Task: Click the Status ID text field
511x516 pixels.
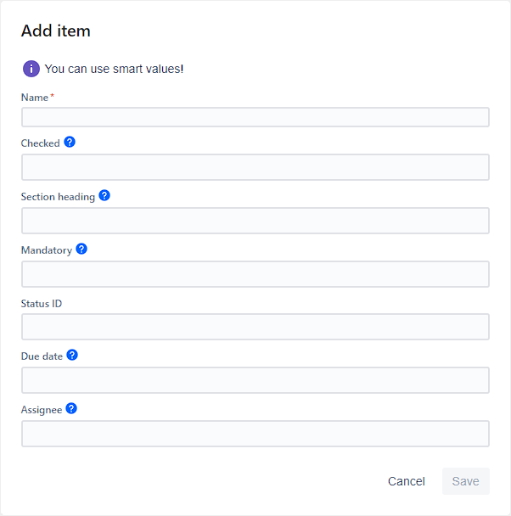Action: [255, 327]
